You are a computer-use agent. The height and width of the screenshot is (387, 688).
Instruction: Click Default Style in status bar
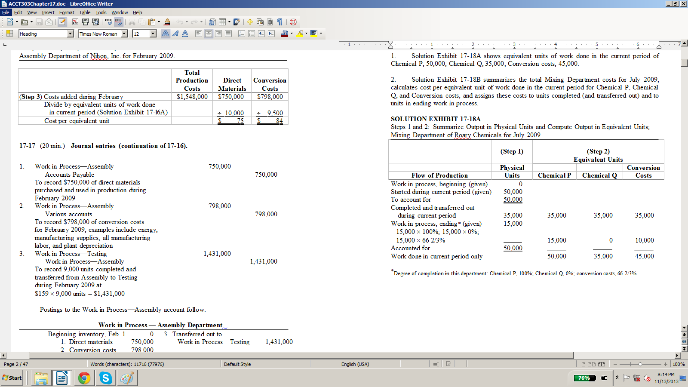237,364
